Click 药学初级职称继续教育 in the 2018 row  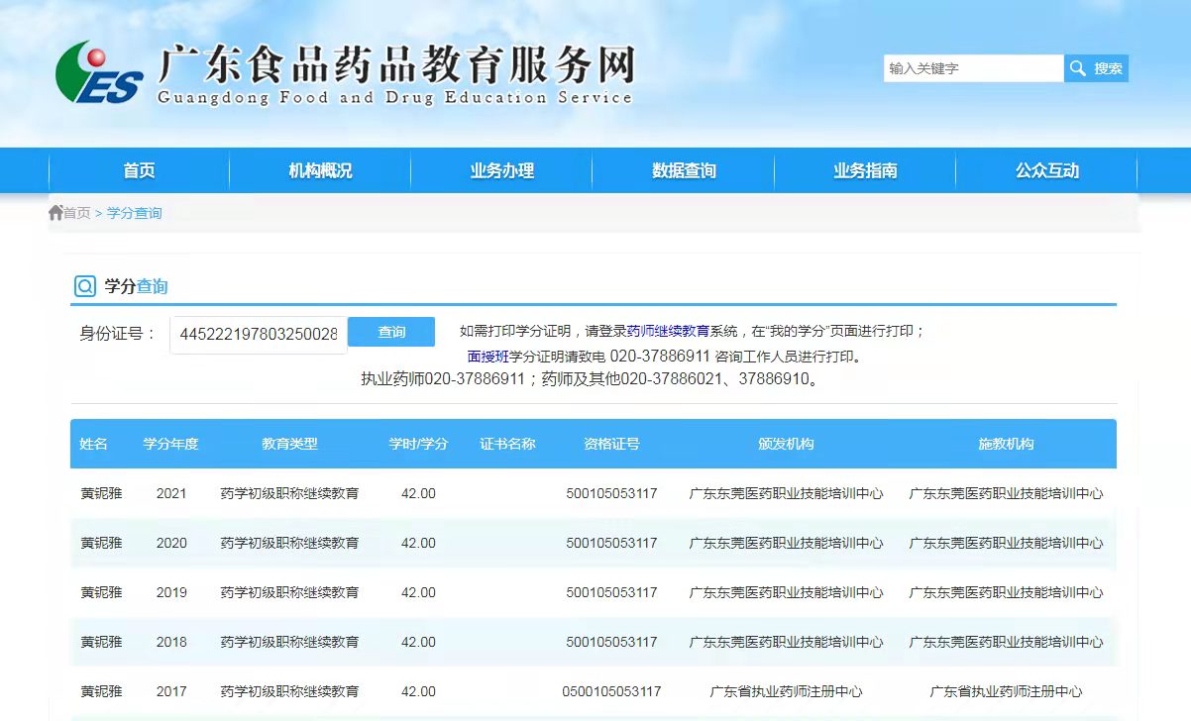(289, 642)
